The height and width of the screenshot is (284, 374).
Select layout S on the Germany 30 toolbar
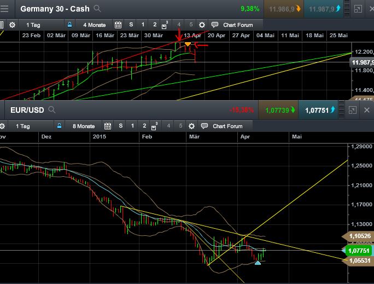click(131, 25)
